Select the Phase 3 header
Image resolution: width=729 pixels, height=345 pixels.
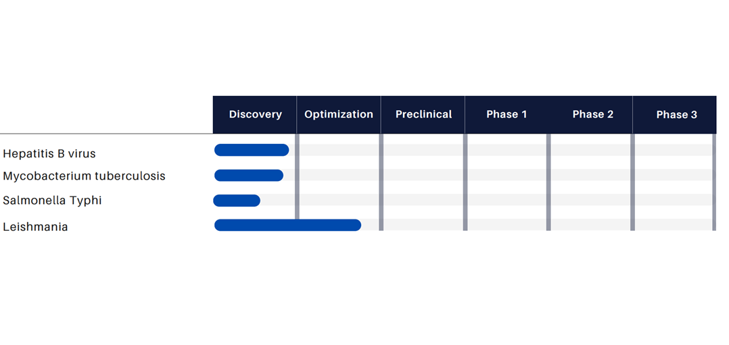[676, 115]
